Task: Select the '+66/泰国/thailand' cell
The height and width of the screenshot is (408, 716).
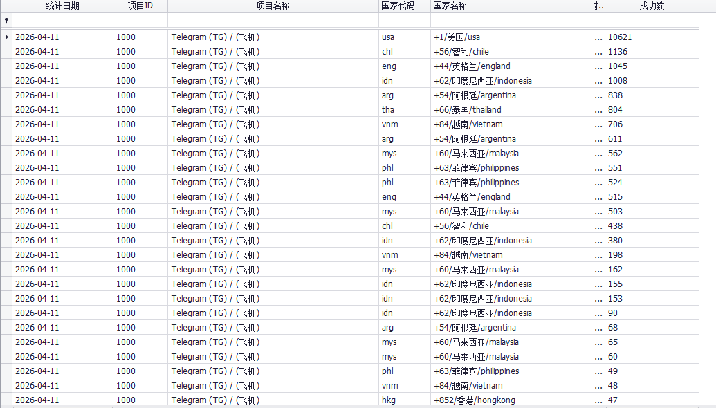Action: (x=511, y=109)
